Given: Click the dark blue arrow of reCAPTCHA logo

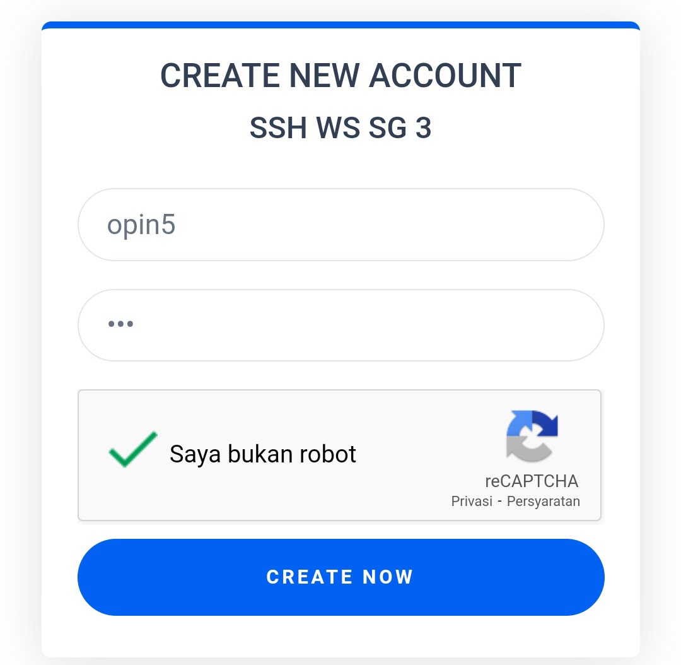Looking at the screenshot, I should coord(545,423).
